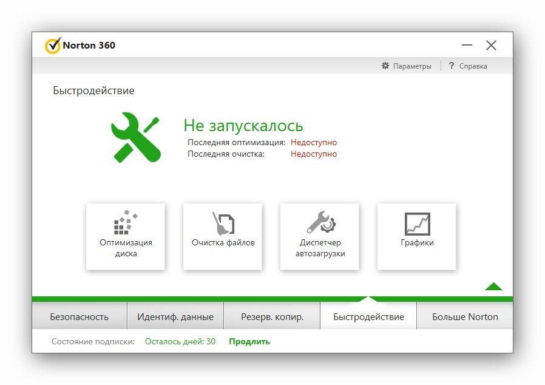Switch to the Идентиф. данные tab
This screenshot has width=545, height=385.
(175, 316)
